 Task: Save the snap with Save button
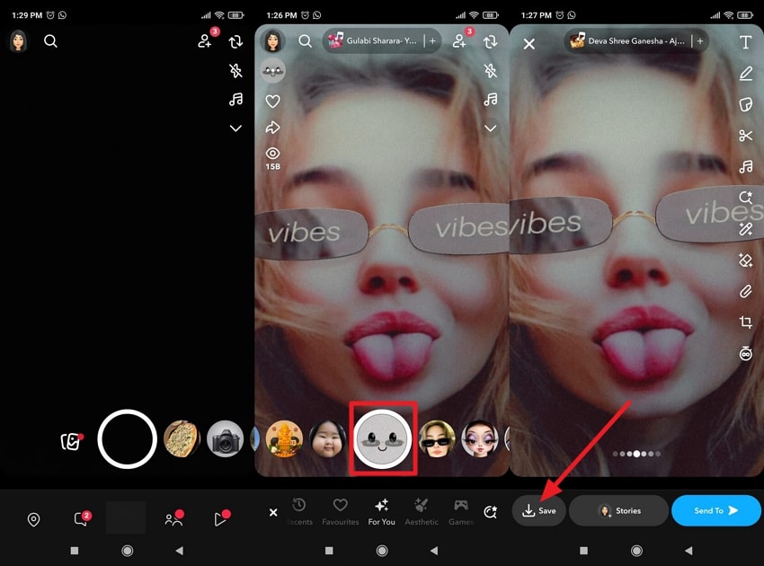click(x=539, y=510)
